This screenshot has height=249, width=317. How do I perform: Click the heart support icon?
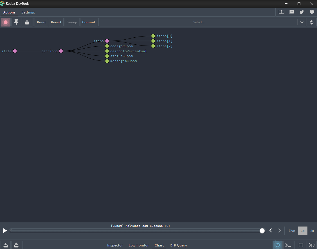312,12
